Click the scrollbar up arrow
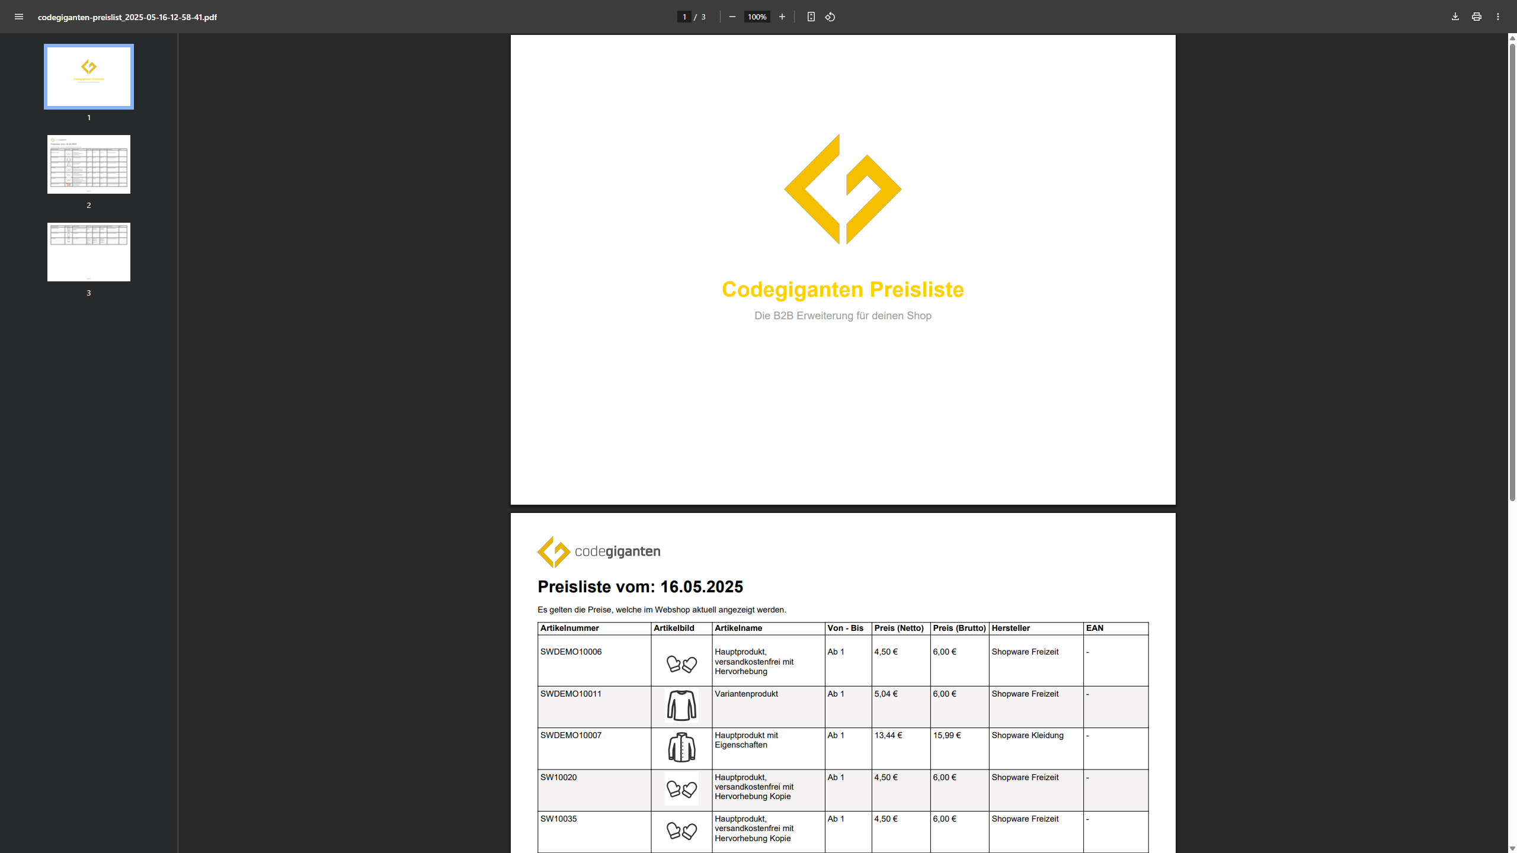Screen dimensions: 1517x853 click(1512, 38)
